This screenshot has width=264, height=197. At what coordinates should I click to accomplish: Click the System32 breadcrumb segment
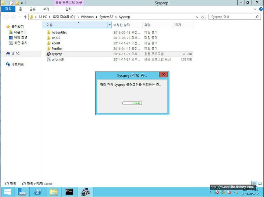(106, 17)
